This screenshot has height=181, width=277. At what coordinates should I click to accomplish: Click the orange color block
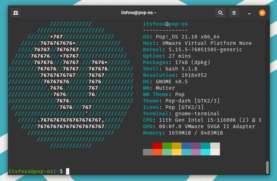click(x=157, y=152)
